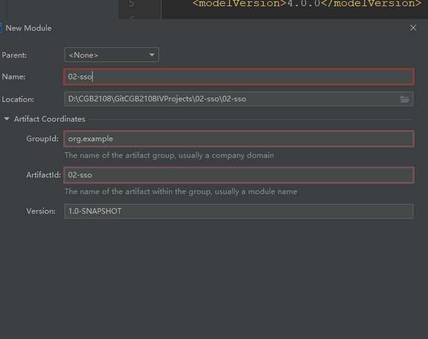Click the Version: label
This screenshot has height=339, width=428.
(41, 211)
